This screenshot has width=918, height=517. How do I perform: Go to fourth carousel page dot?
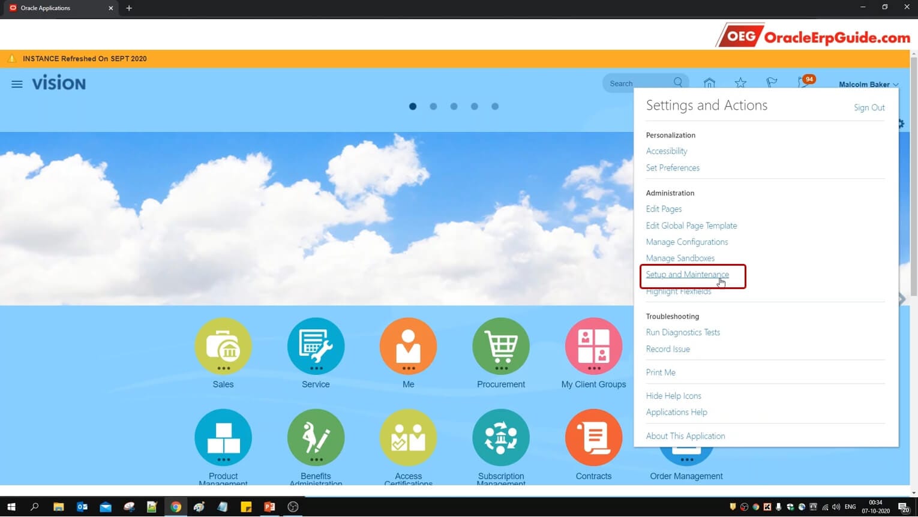[x=475, y=106]
